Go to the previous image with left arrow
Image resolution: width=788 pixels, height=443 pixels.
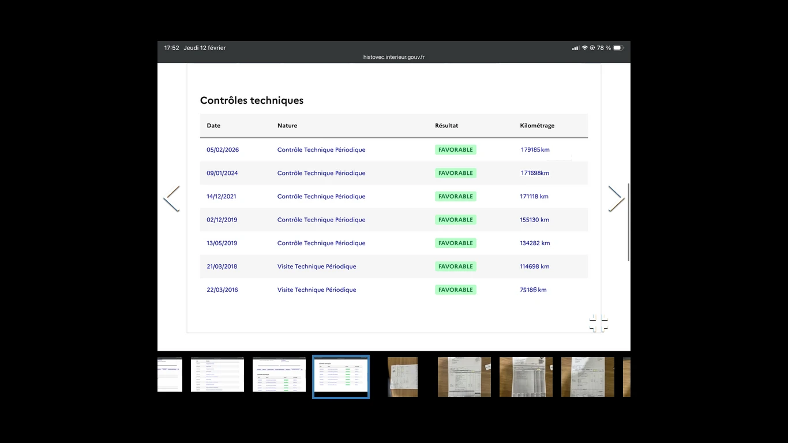pyautogui.click(x=171, y=198)
